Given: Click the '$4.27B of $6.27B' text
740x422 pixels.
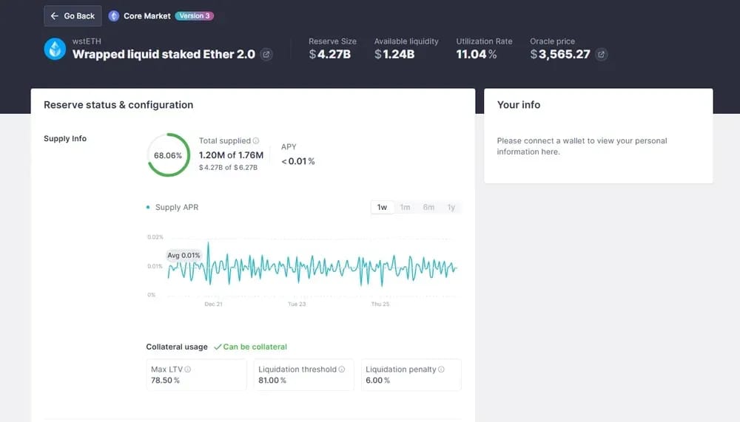Looking at the screenshot, I should (x=228, y=167).
